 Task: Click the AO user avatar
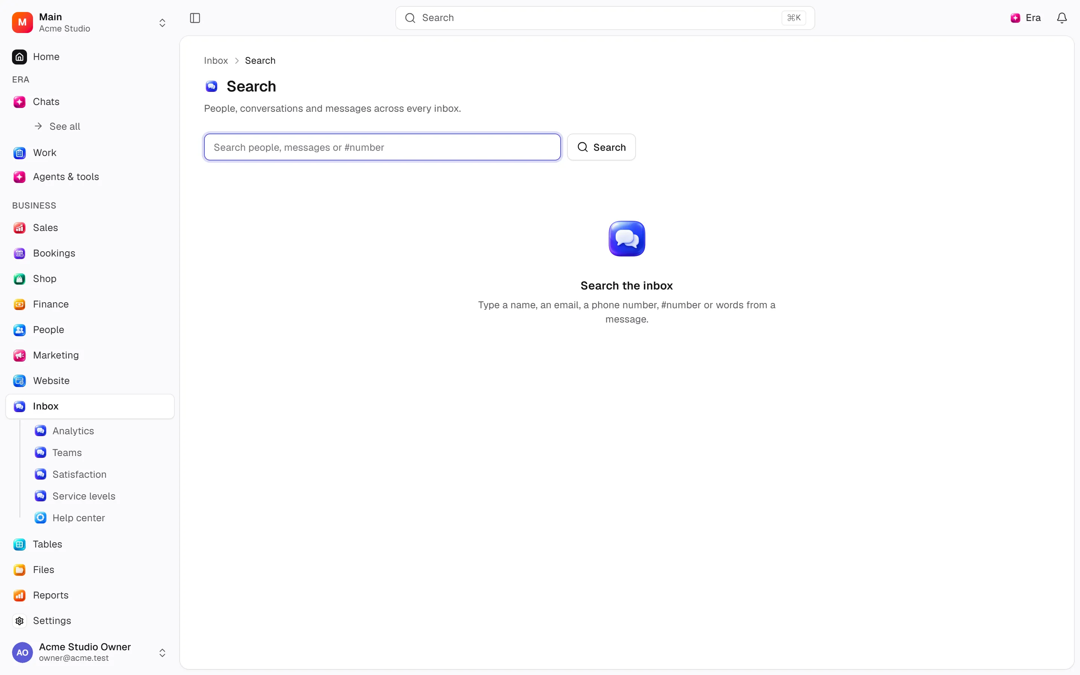click(22, 652)
